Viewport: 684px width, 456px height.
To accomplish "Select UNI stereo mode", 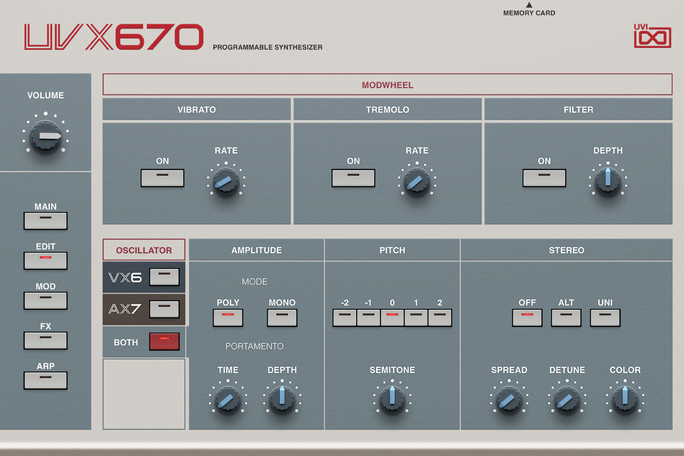I will pos(605,317).
